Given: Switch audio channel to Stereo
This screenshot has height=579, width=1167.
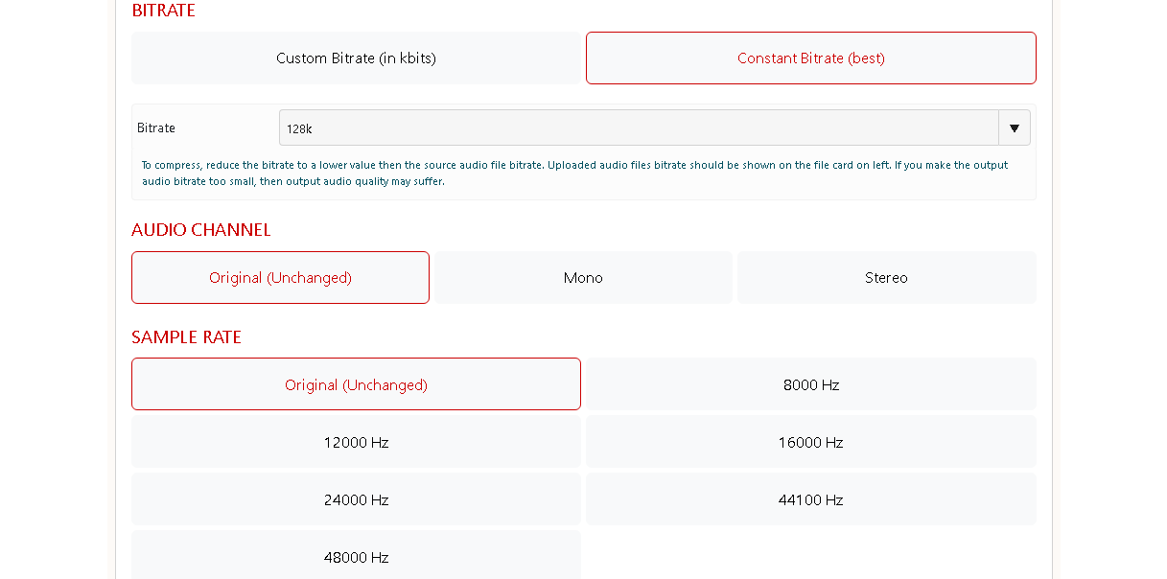Looking at the screenshot, I should (x=886, y=278).
